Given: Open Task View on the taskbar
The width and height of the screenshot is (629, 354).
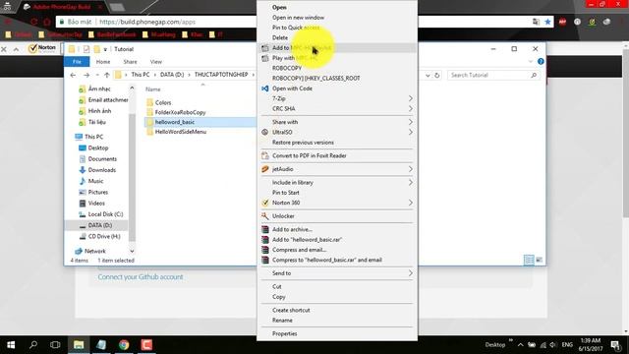Looking at the screenshot, I should [x=55, y=345].
